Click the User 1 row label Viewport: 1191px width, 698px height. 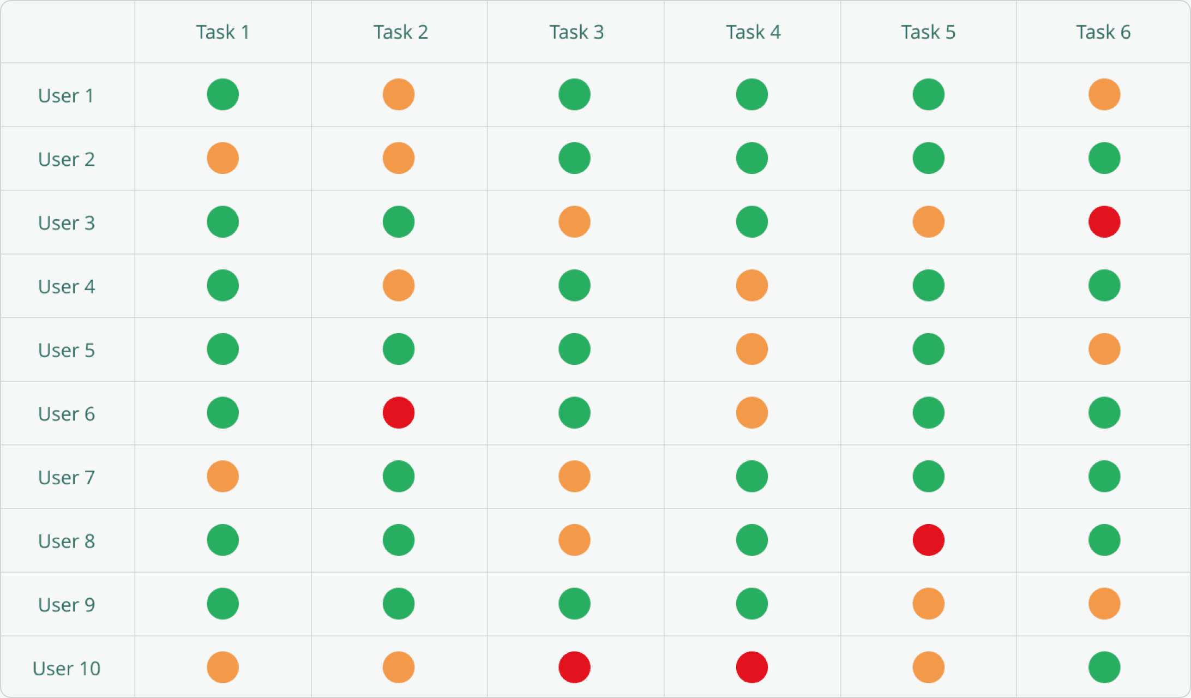coord(65,95)
